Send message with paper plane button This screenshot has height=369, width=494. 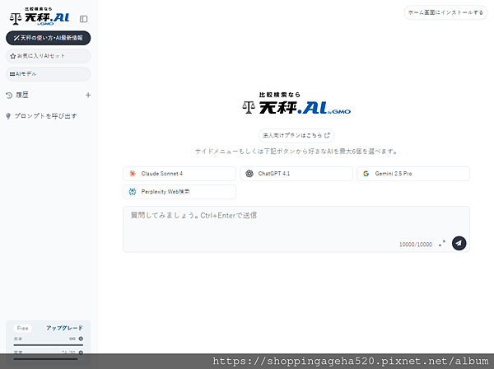coord(459,243)
